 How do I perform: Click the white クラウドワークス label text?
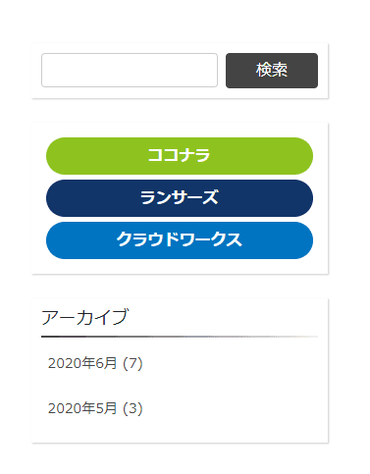[179, 239]
